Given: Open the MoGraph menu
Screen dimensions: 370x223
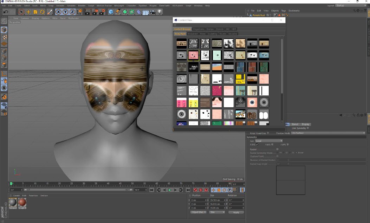Looking at the screenshot, I should point(119,6).
